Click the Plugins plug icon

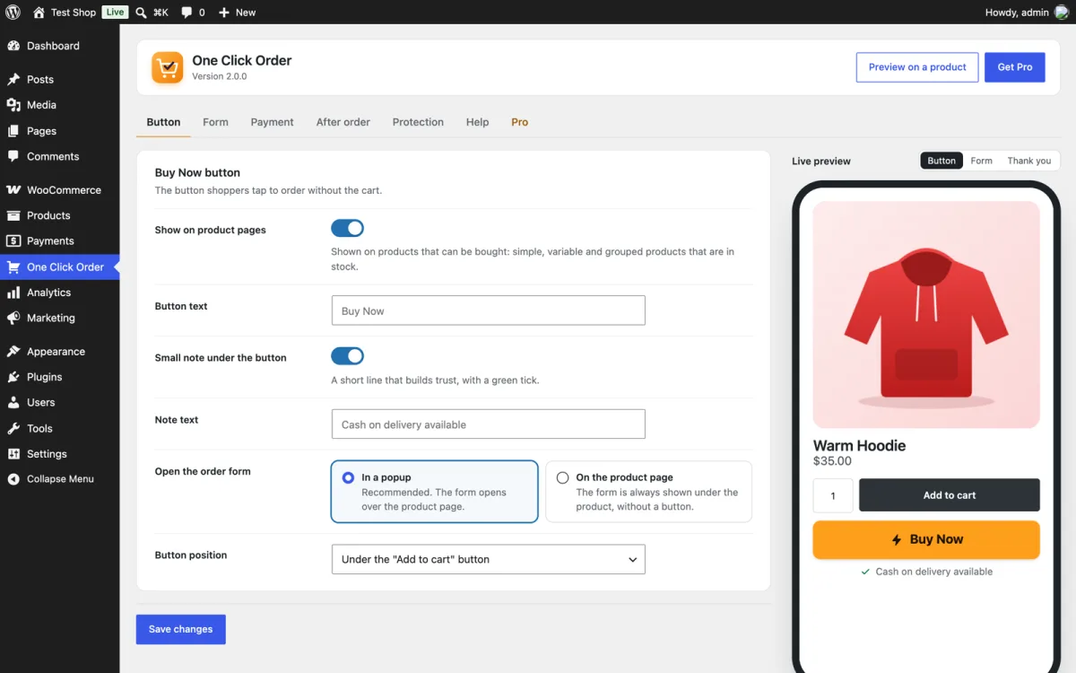tap(13, 377)
